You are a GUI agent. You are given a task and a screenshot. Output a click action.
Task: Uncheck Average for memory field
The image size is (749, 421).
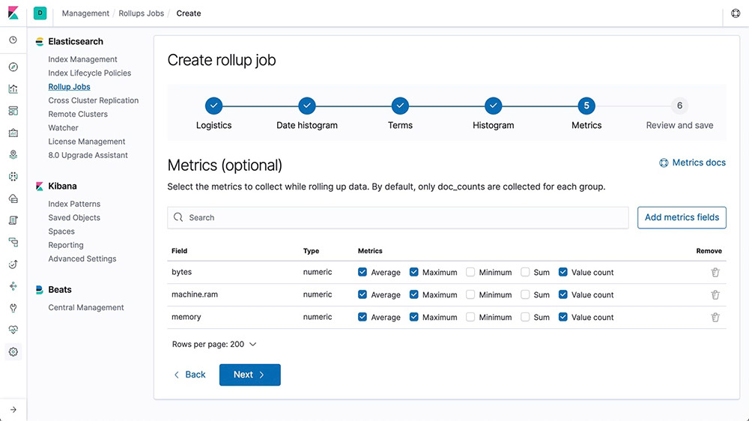(363, 318)
